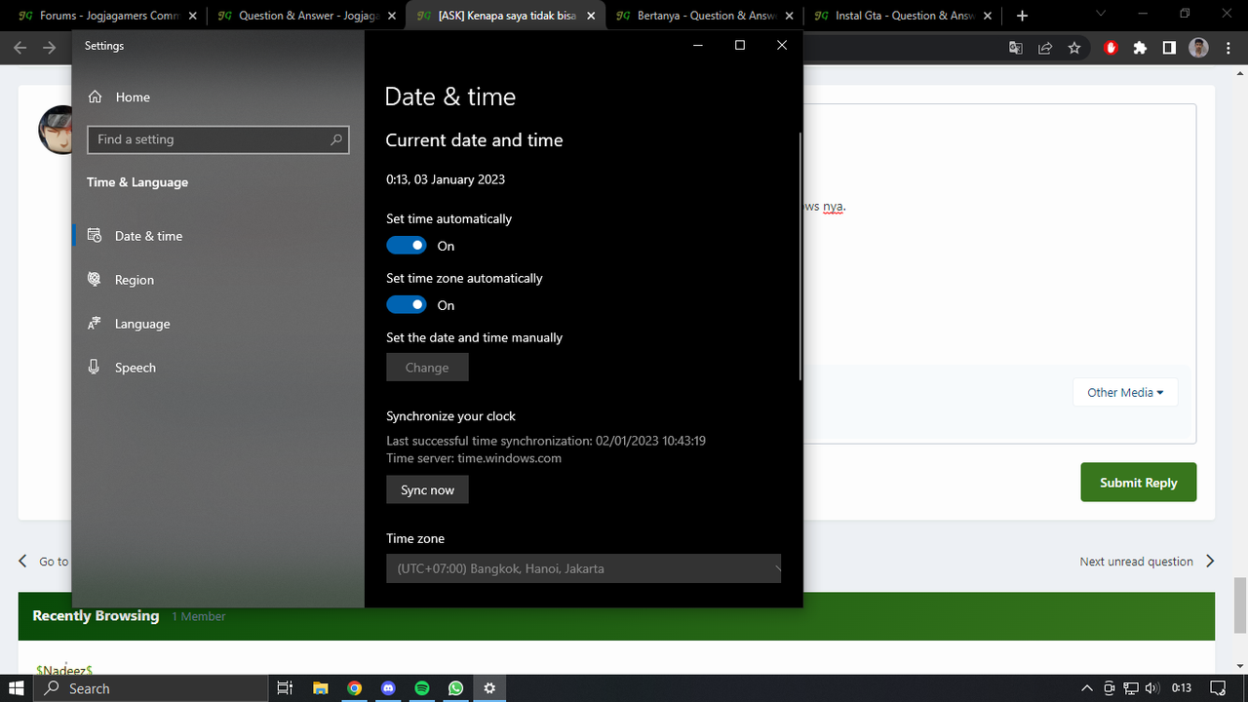Open the Chrome three-dot menu

pyautogui.click(x=1228, y=48)
